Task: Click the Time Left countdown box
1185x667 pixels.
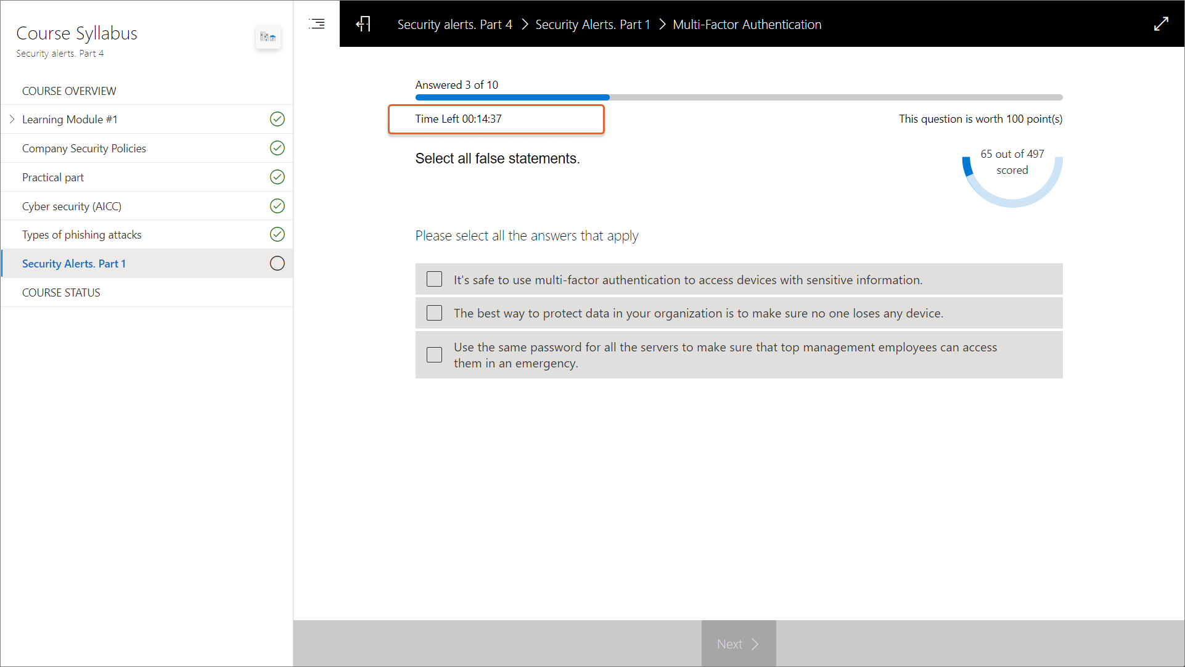Action: pos(496,119)
